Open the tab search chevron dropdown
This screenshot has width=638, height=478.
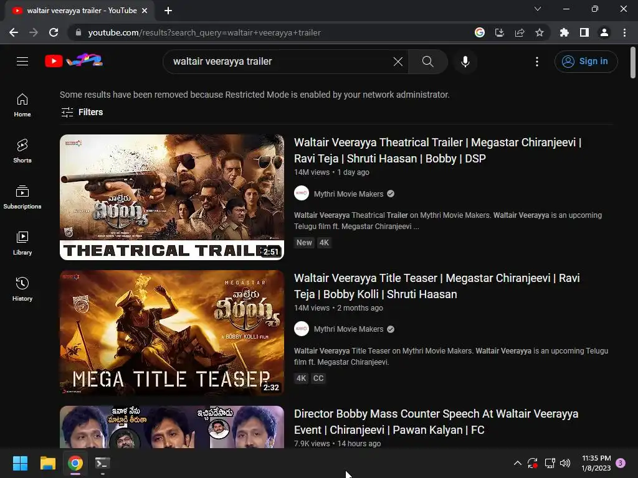click(x=538, y=9)
